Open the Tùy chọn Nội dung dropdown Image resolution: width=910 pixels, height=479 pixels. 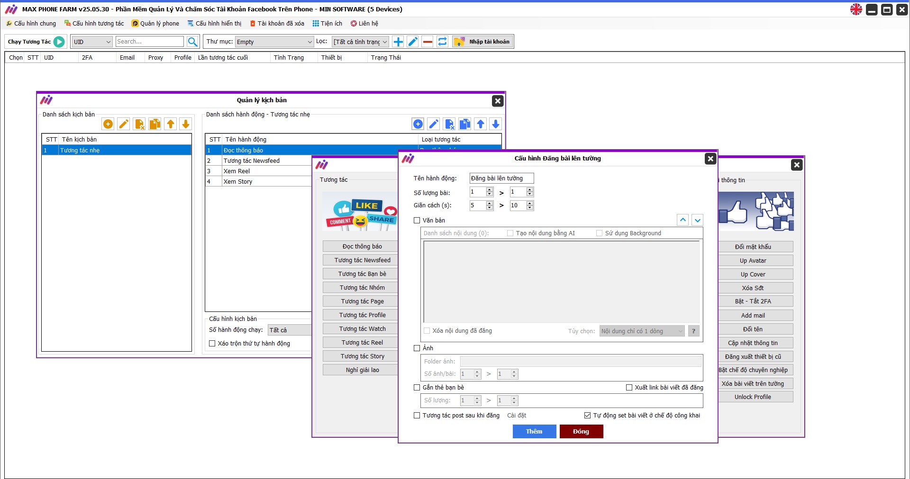[x=642, y=331]
